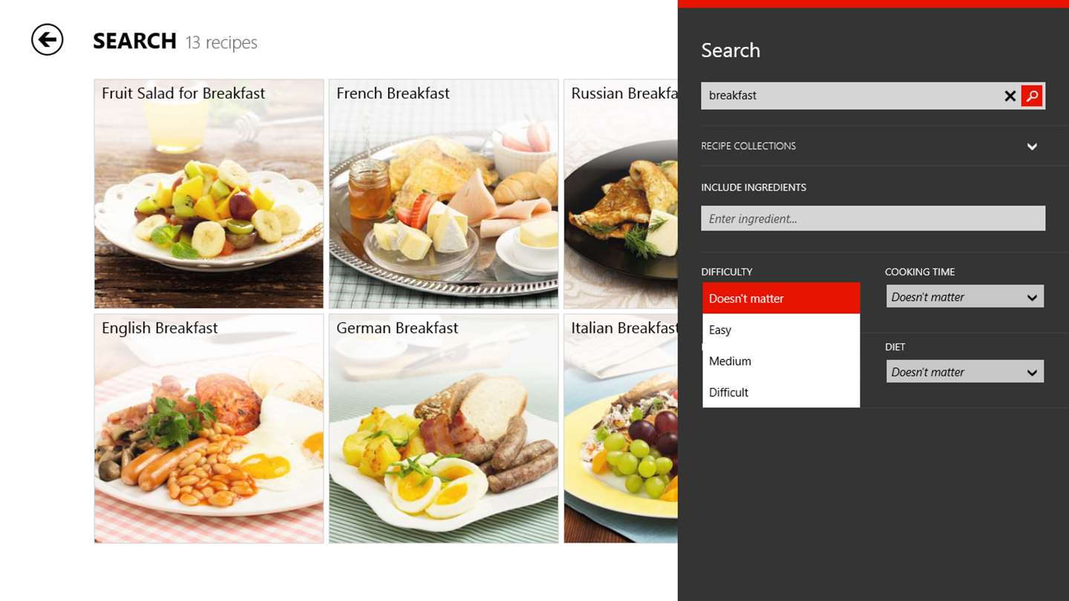The height and width of the screenshot is (601, 1069).
Task: Open the Cooking Time dropdown
Action: coord(965,297)
